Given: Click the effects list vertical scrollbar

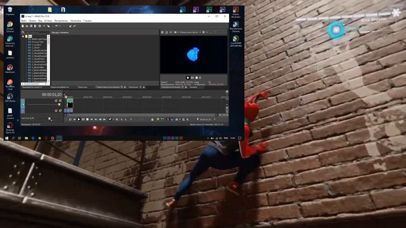Looking at the screenshot, I should pos(48,58).
